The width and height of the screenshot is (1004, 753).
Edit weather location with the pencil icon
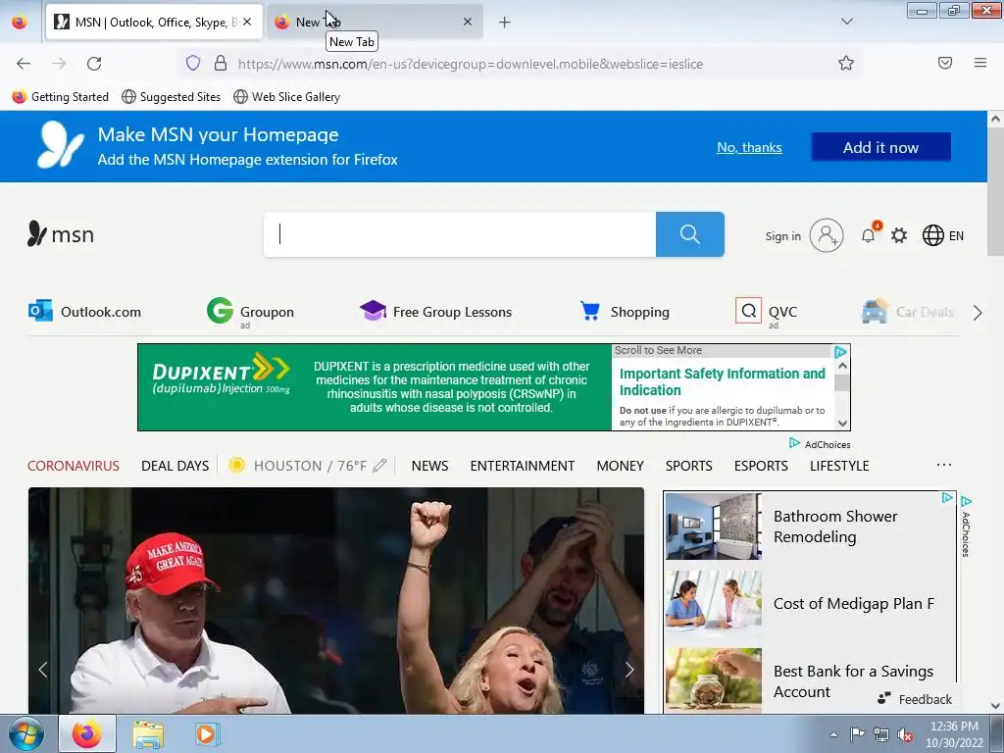379,465
